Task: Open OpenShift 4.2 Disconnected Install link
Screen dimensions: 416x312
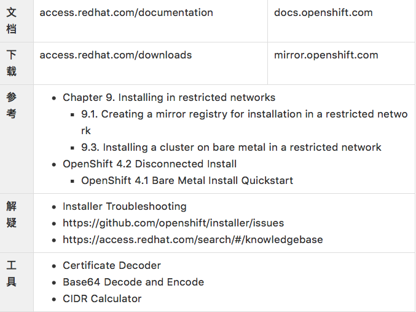Action: (149, 164)
